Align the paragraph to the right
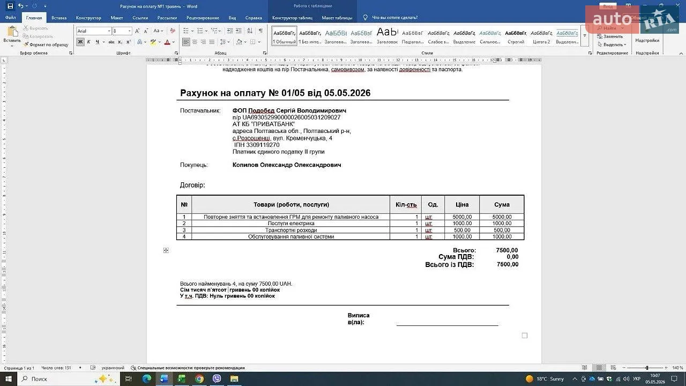Viewport: 686px width, 386px height. click(203, 42)
